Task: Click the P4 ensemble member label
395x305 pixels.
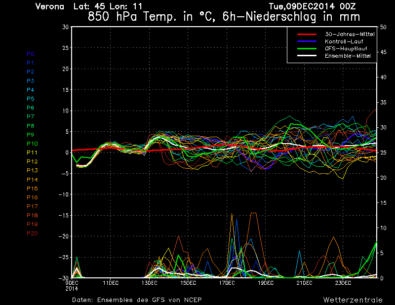Action: [31, 90]
